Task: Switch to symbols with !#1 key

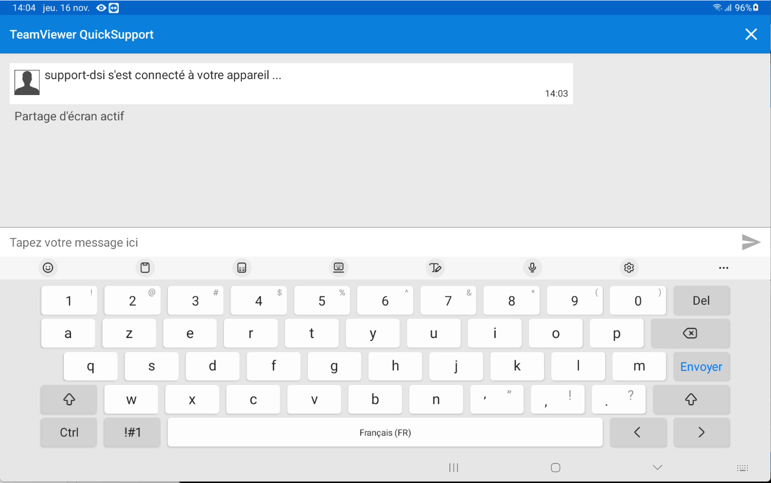Action: [x=132, y=433]
